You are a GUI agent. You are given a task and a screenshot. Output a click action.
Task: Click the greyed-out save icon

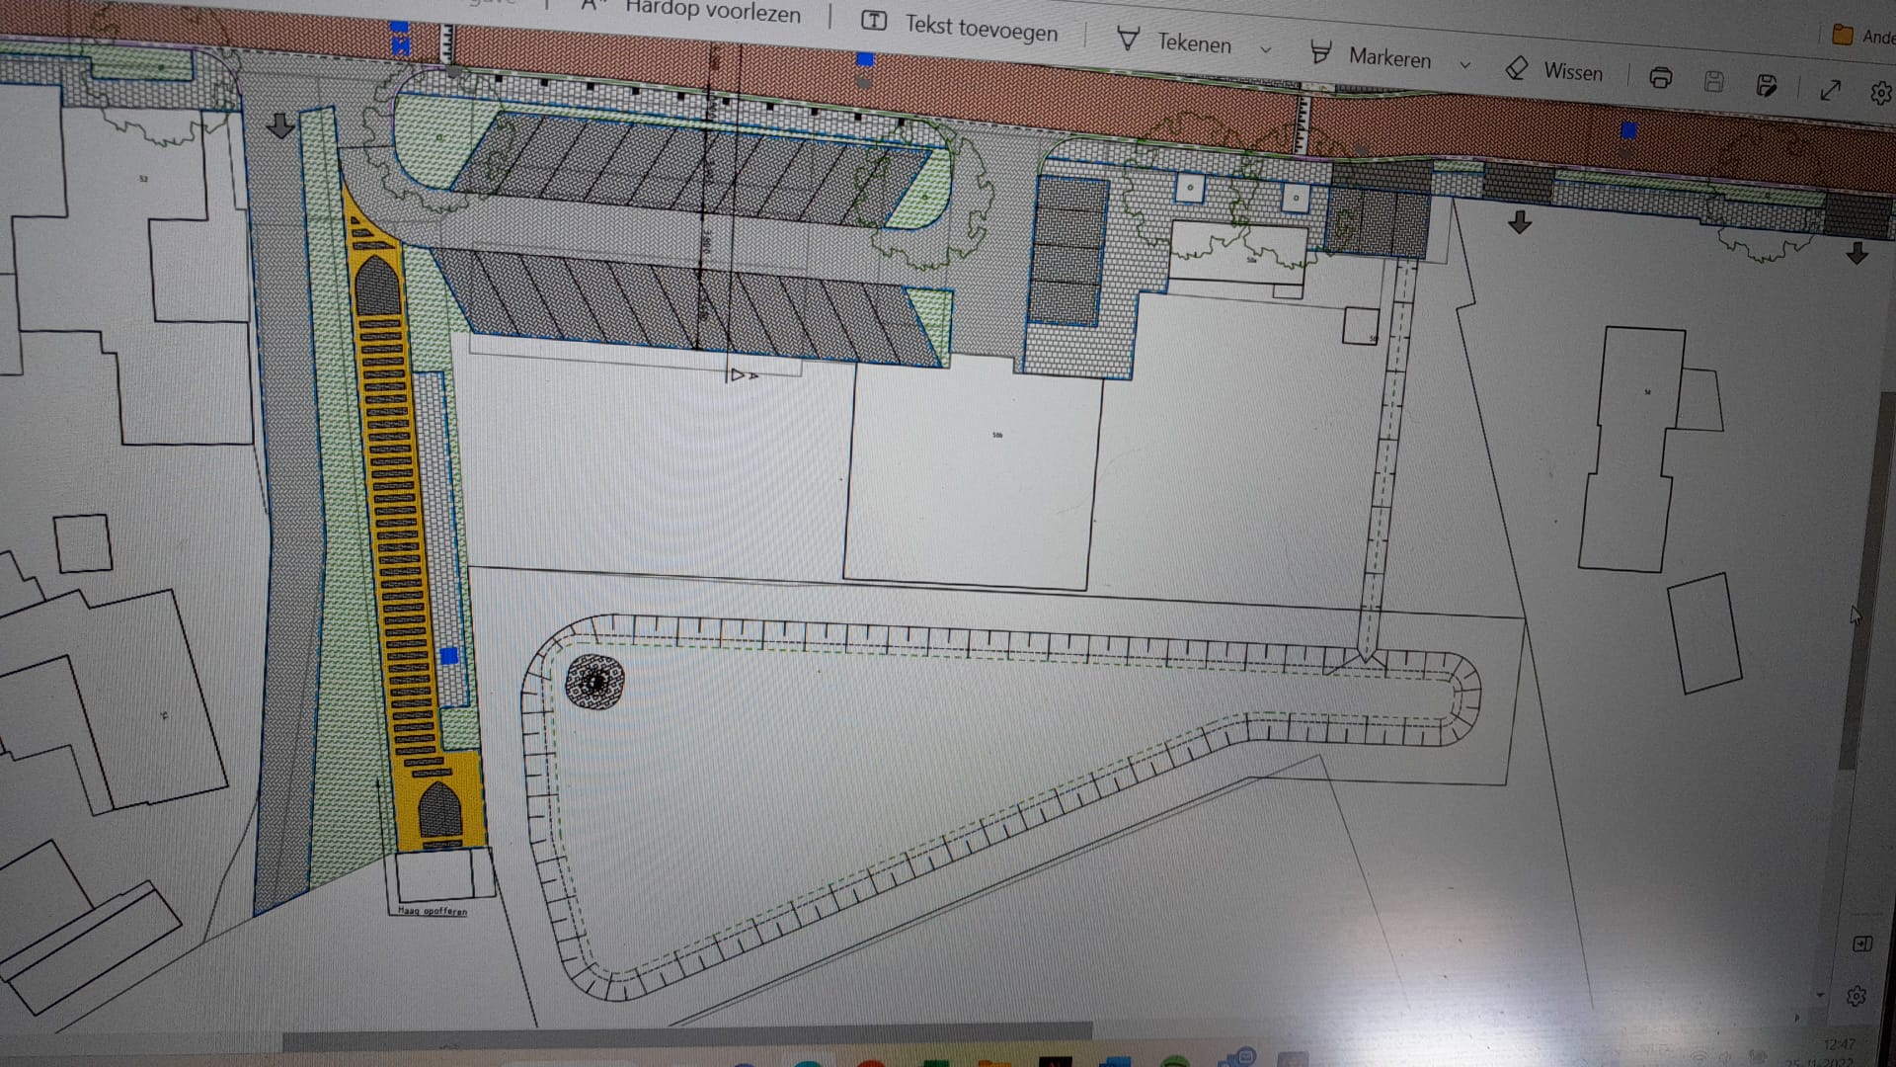pos(1714,82)
